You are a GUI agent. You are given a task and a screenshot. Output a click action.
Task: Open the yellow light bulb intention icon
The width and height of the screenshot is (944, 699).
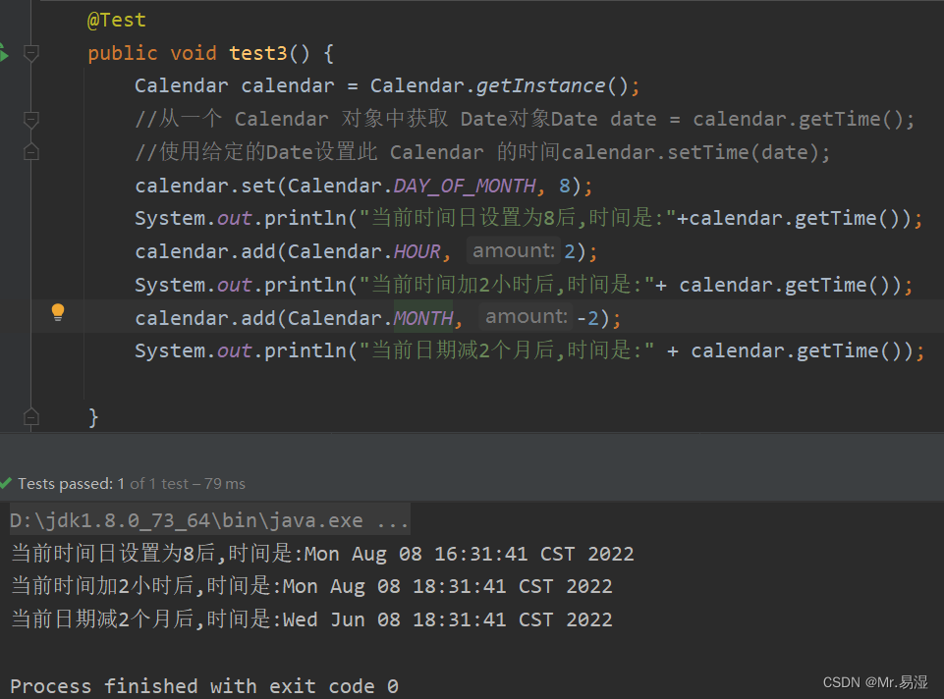coord(58,311)
